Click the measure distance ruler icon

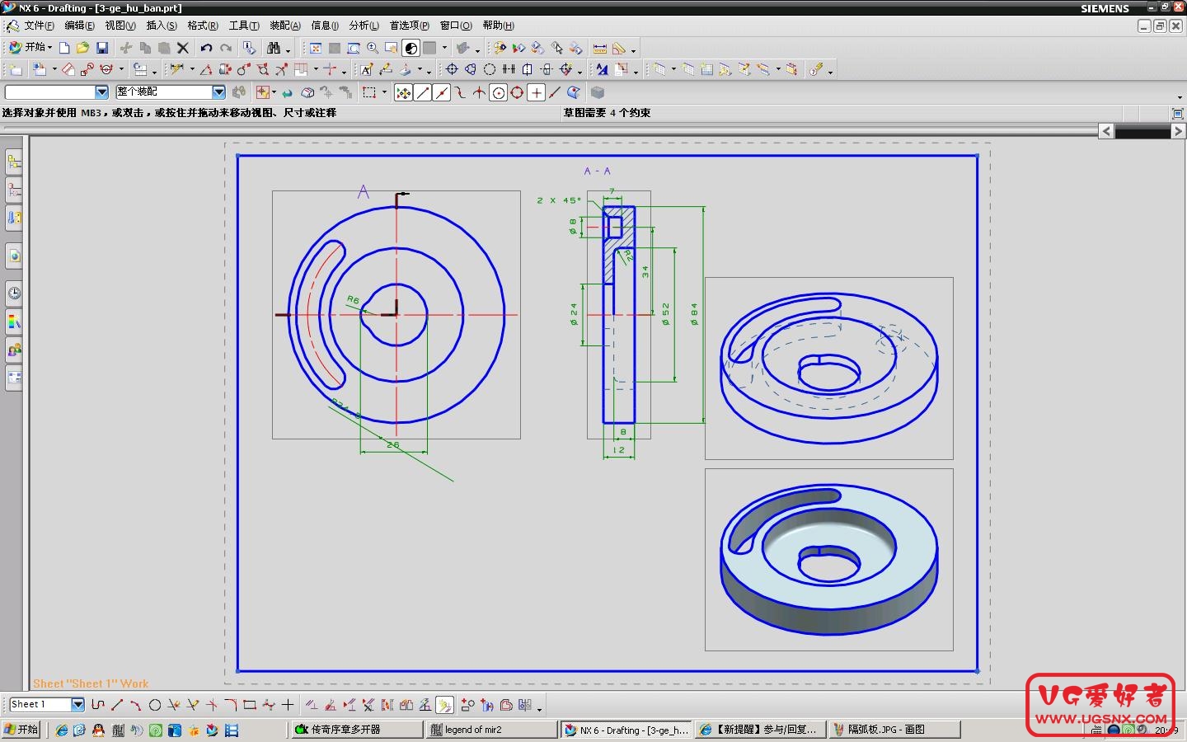tap(600, 48)
